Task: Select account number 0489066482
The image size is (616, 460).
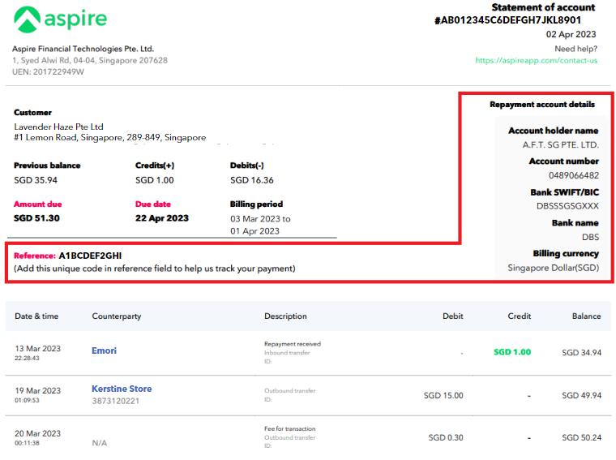Action: pyautogui.click(x=574, y=175)
